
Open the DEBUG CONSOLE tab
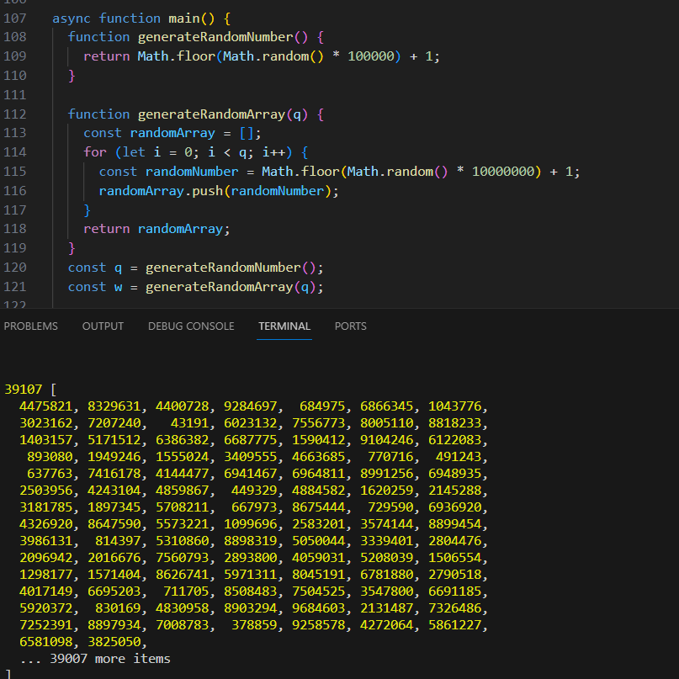coord(191,326)
